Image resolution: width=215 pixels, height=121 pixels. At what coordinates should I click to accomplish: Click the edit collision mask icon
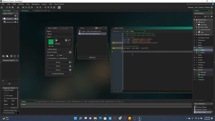click(70, 52)
